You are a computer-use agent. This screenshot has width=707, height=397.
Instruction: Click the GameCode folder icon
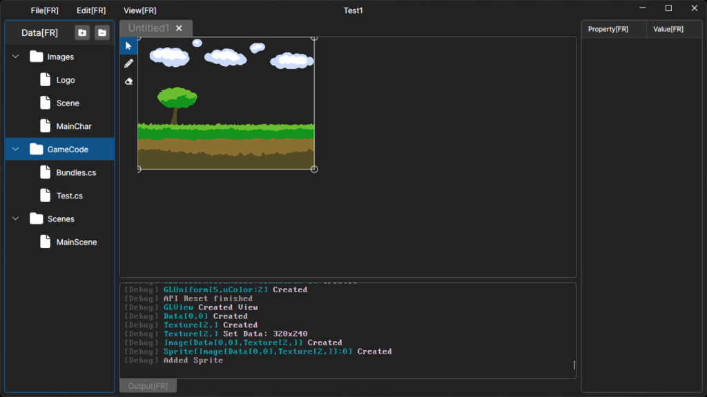[x=36, y=150]
